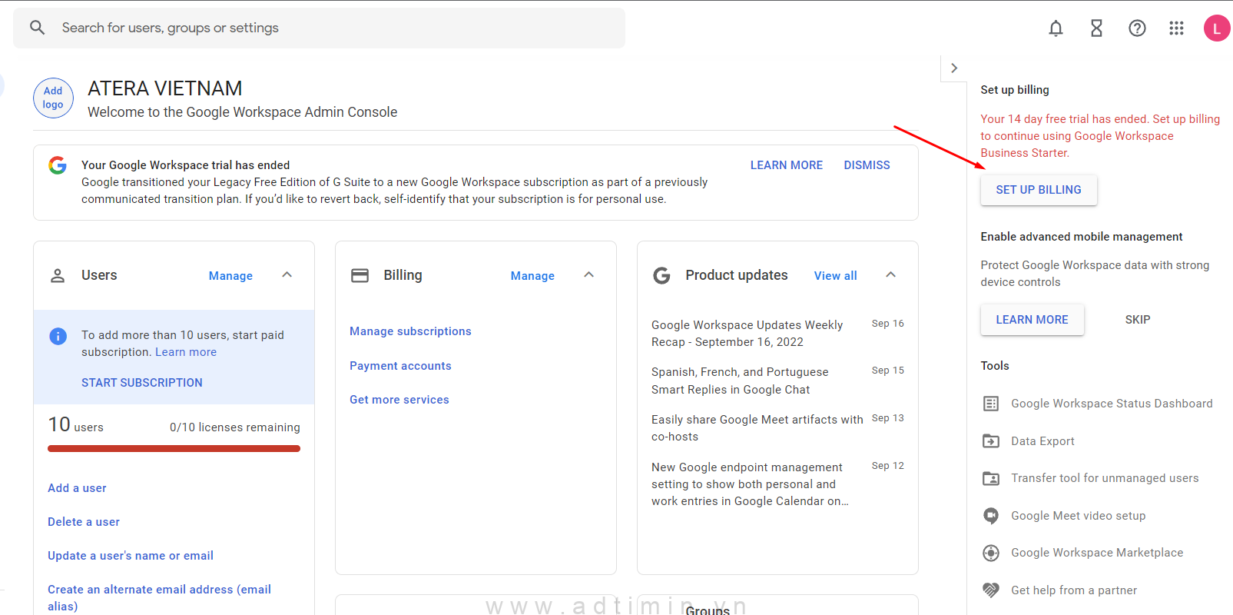
Task: Click the Data Export folder icon
Action: point(991,441)
